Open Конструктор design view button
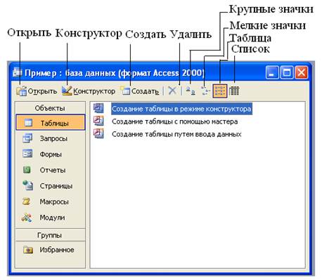Image resolution: width=322 pixels, height=280 pixels. click(89, 91)
